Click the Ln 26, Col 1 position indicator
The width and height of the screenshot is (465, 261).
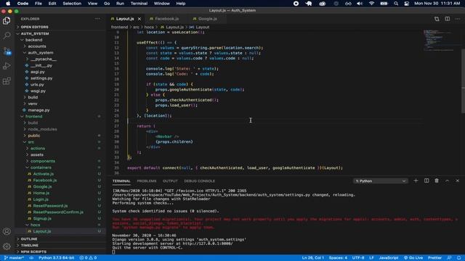312,258
